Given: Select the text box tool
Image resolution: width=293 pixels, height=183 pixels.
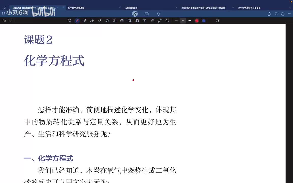Looking at the screenshot, I should coord(145,21).
